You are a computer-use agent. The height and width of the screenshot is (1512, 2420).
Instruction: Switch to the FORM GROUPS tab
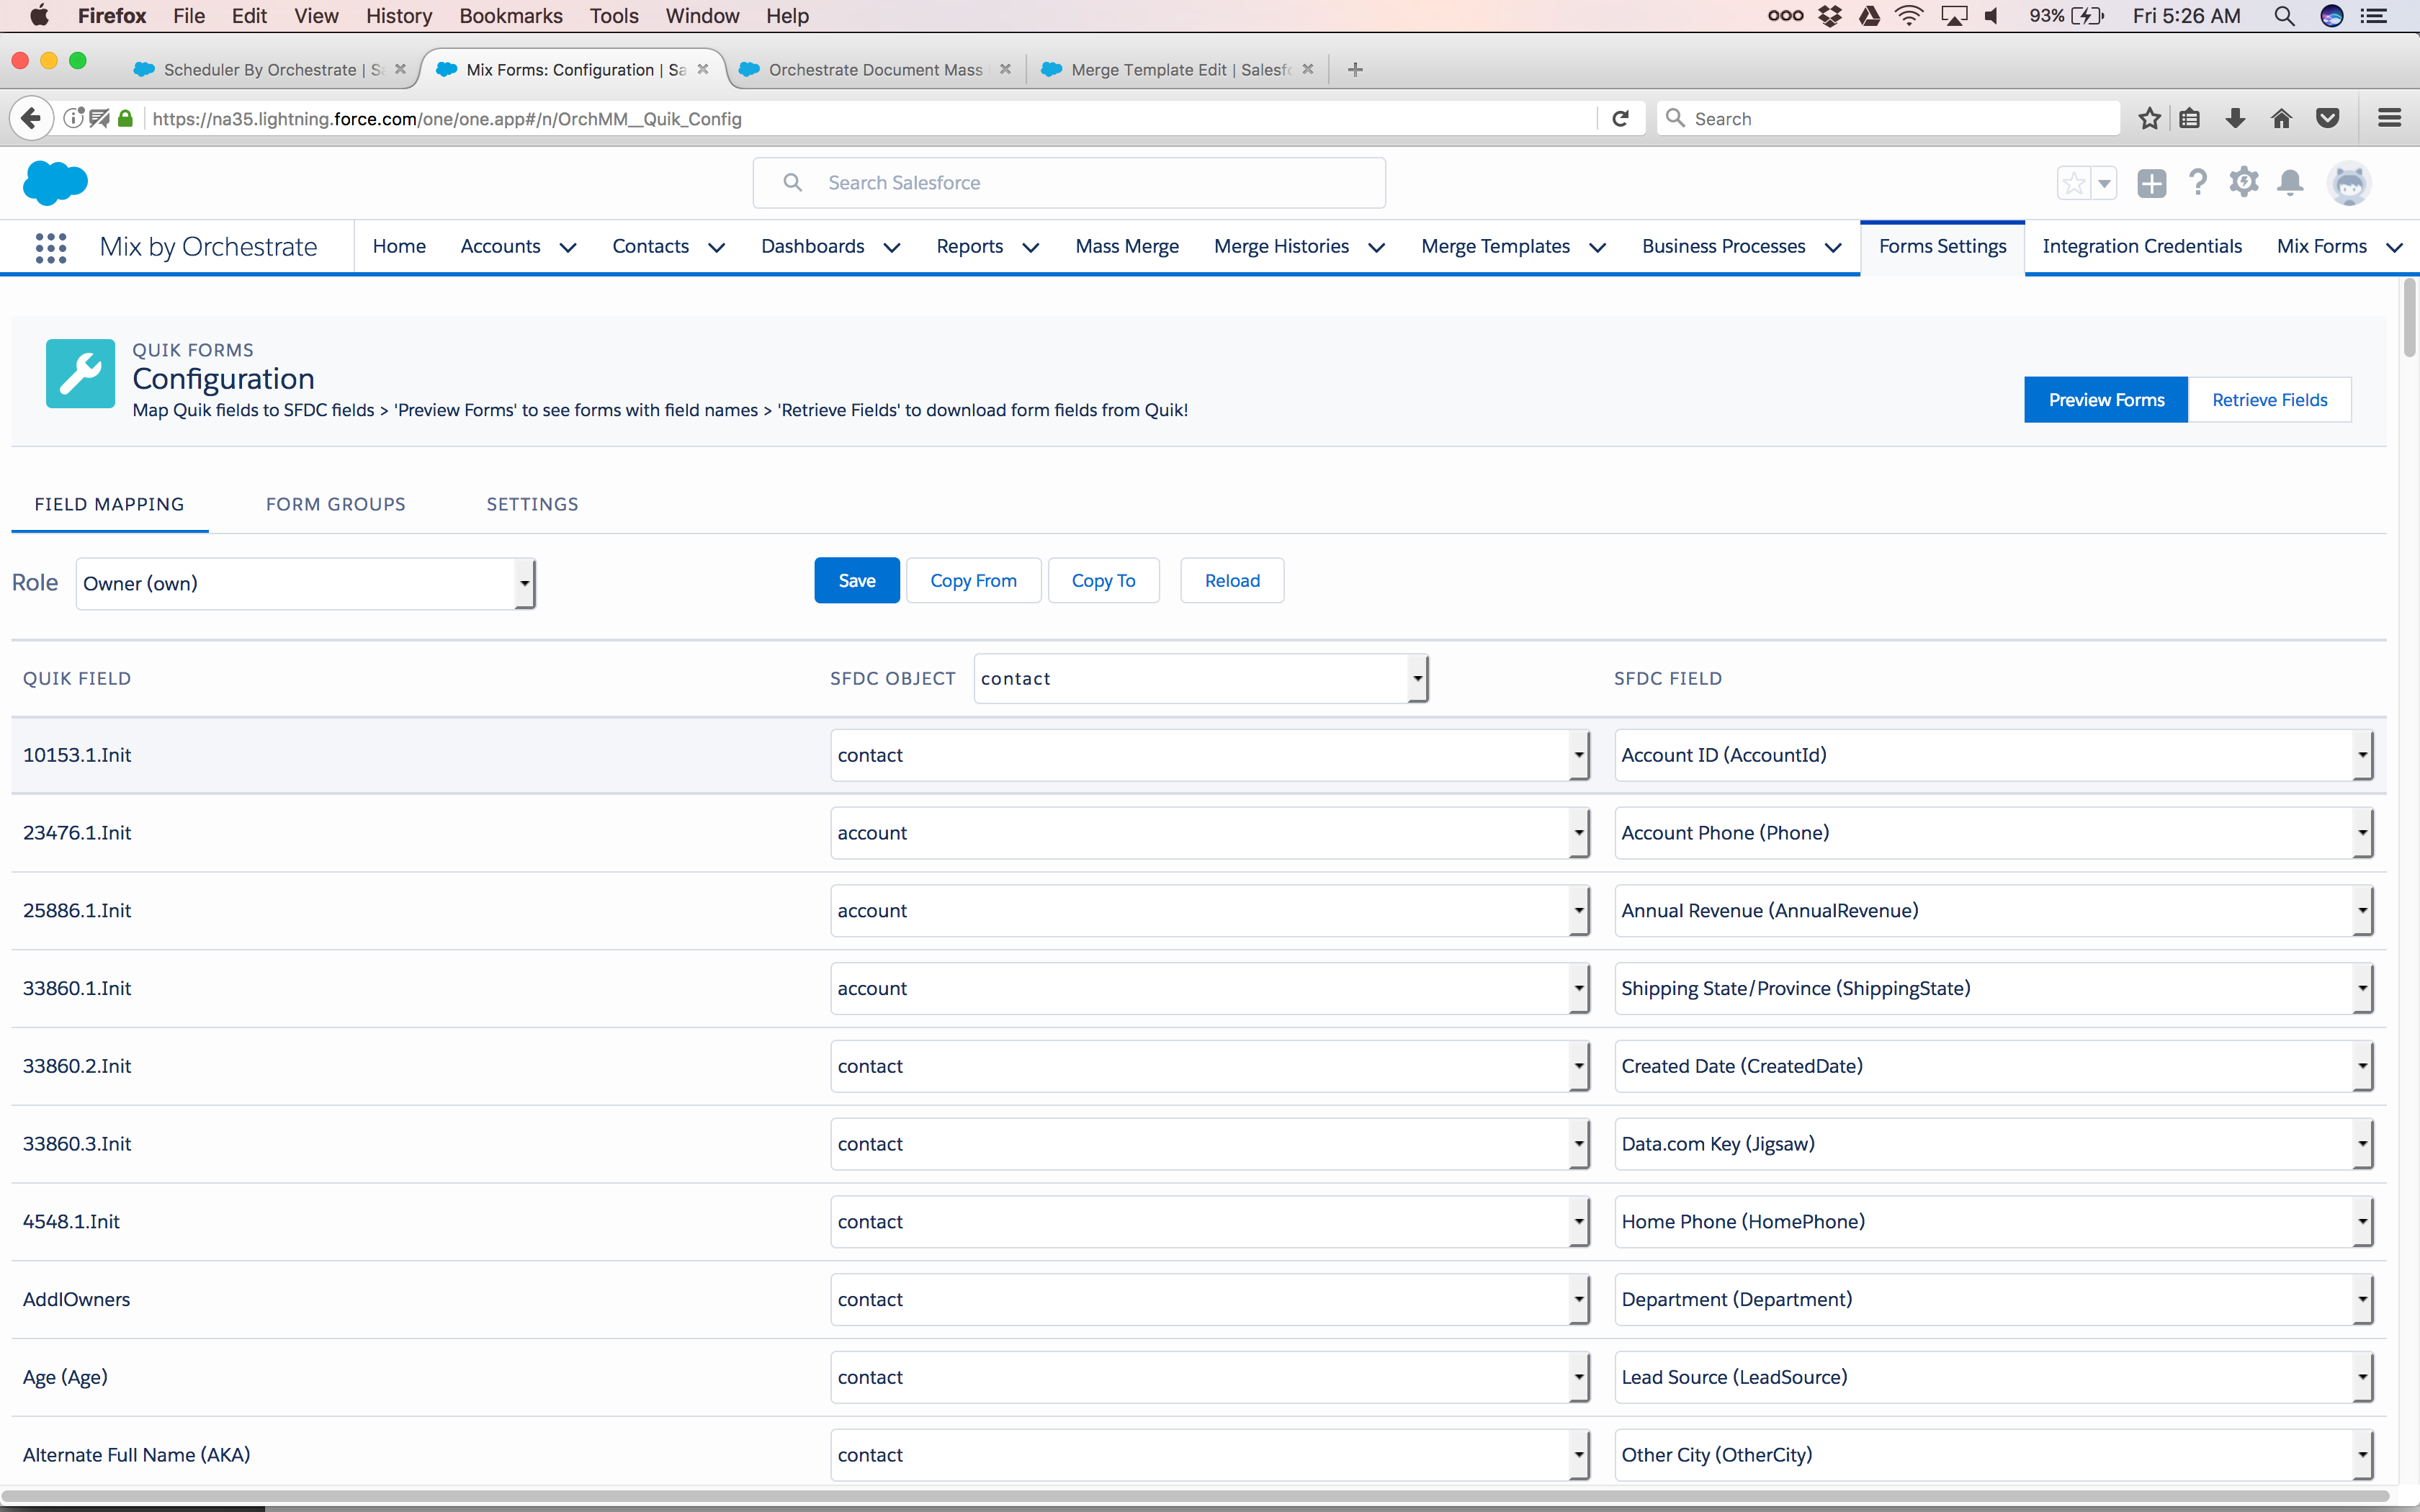coord(336,504)
